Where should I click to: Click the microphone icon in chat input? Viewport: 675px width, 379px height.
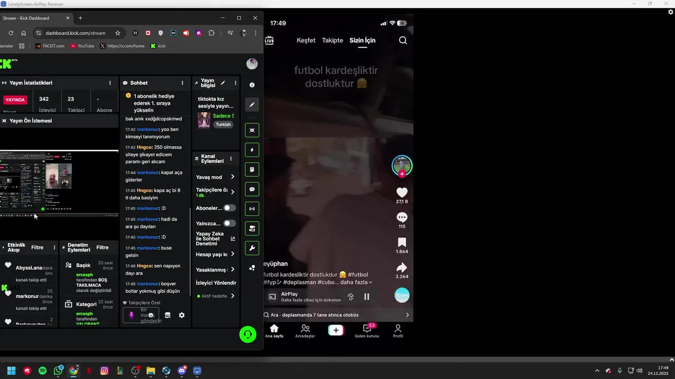tap(132, 315)
